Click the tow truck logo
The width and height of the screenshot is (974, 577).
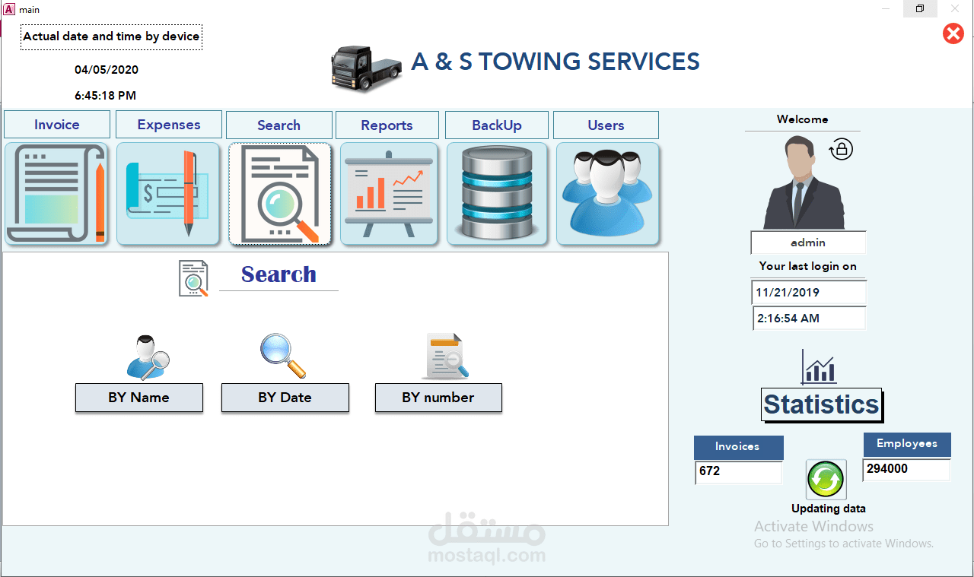[366, 68]
